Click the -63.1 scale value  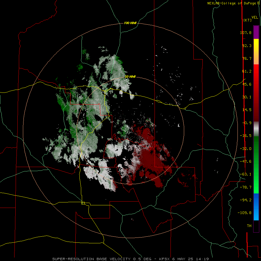pyautogui.click(x=246, y=174)
